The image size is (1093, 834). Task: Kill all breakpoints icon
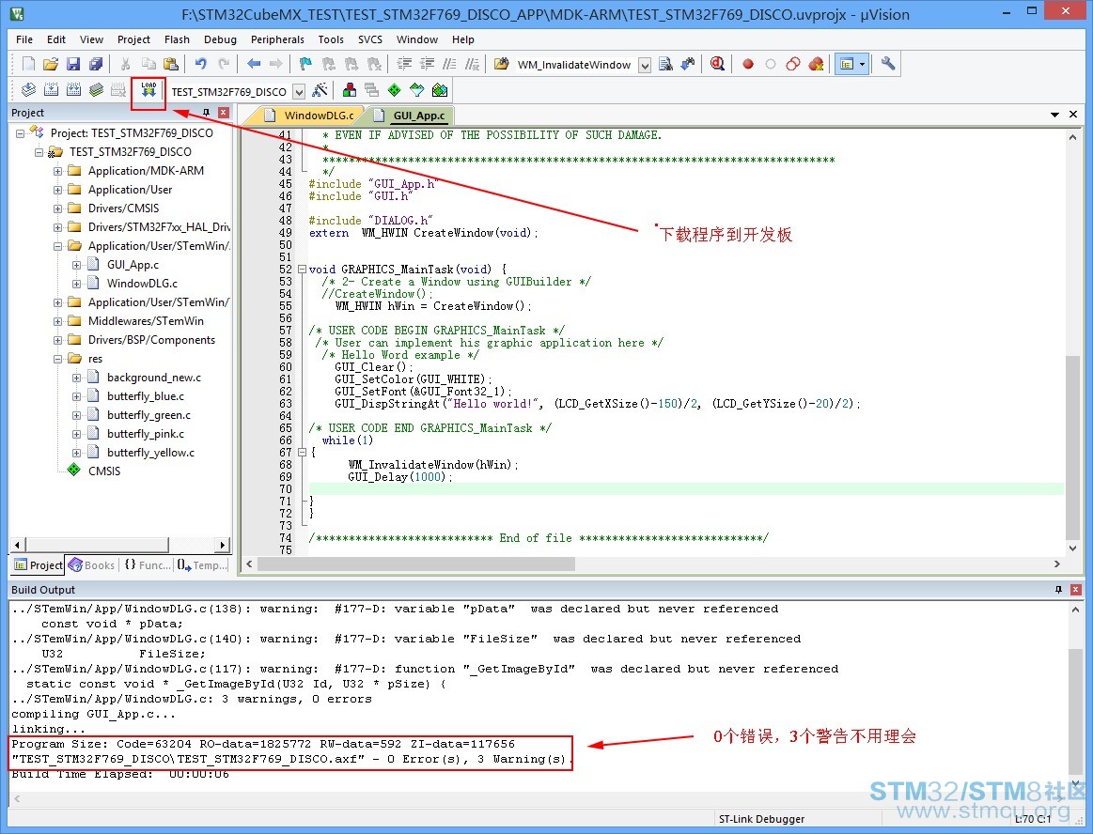tap(817, 64)
